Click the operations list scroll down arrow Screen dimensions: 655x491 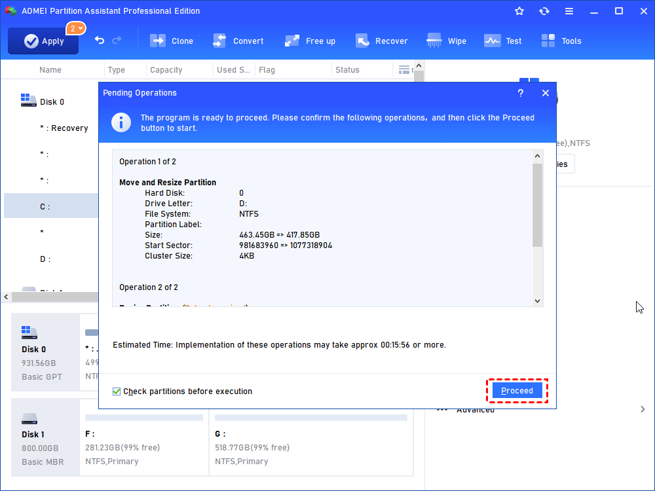(x=538, y=301)
